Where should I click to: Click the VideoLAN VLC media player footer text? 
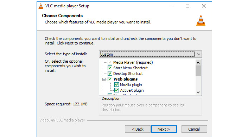click(62, 120)
